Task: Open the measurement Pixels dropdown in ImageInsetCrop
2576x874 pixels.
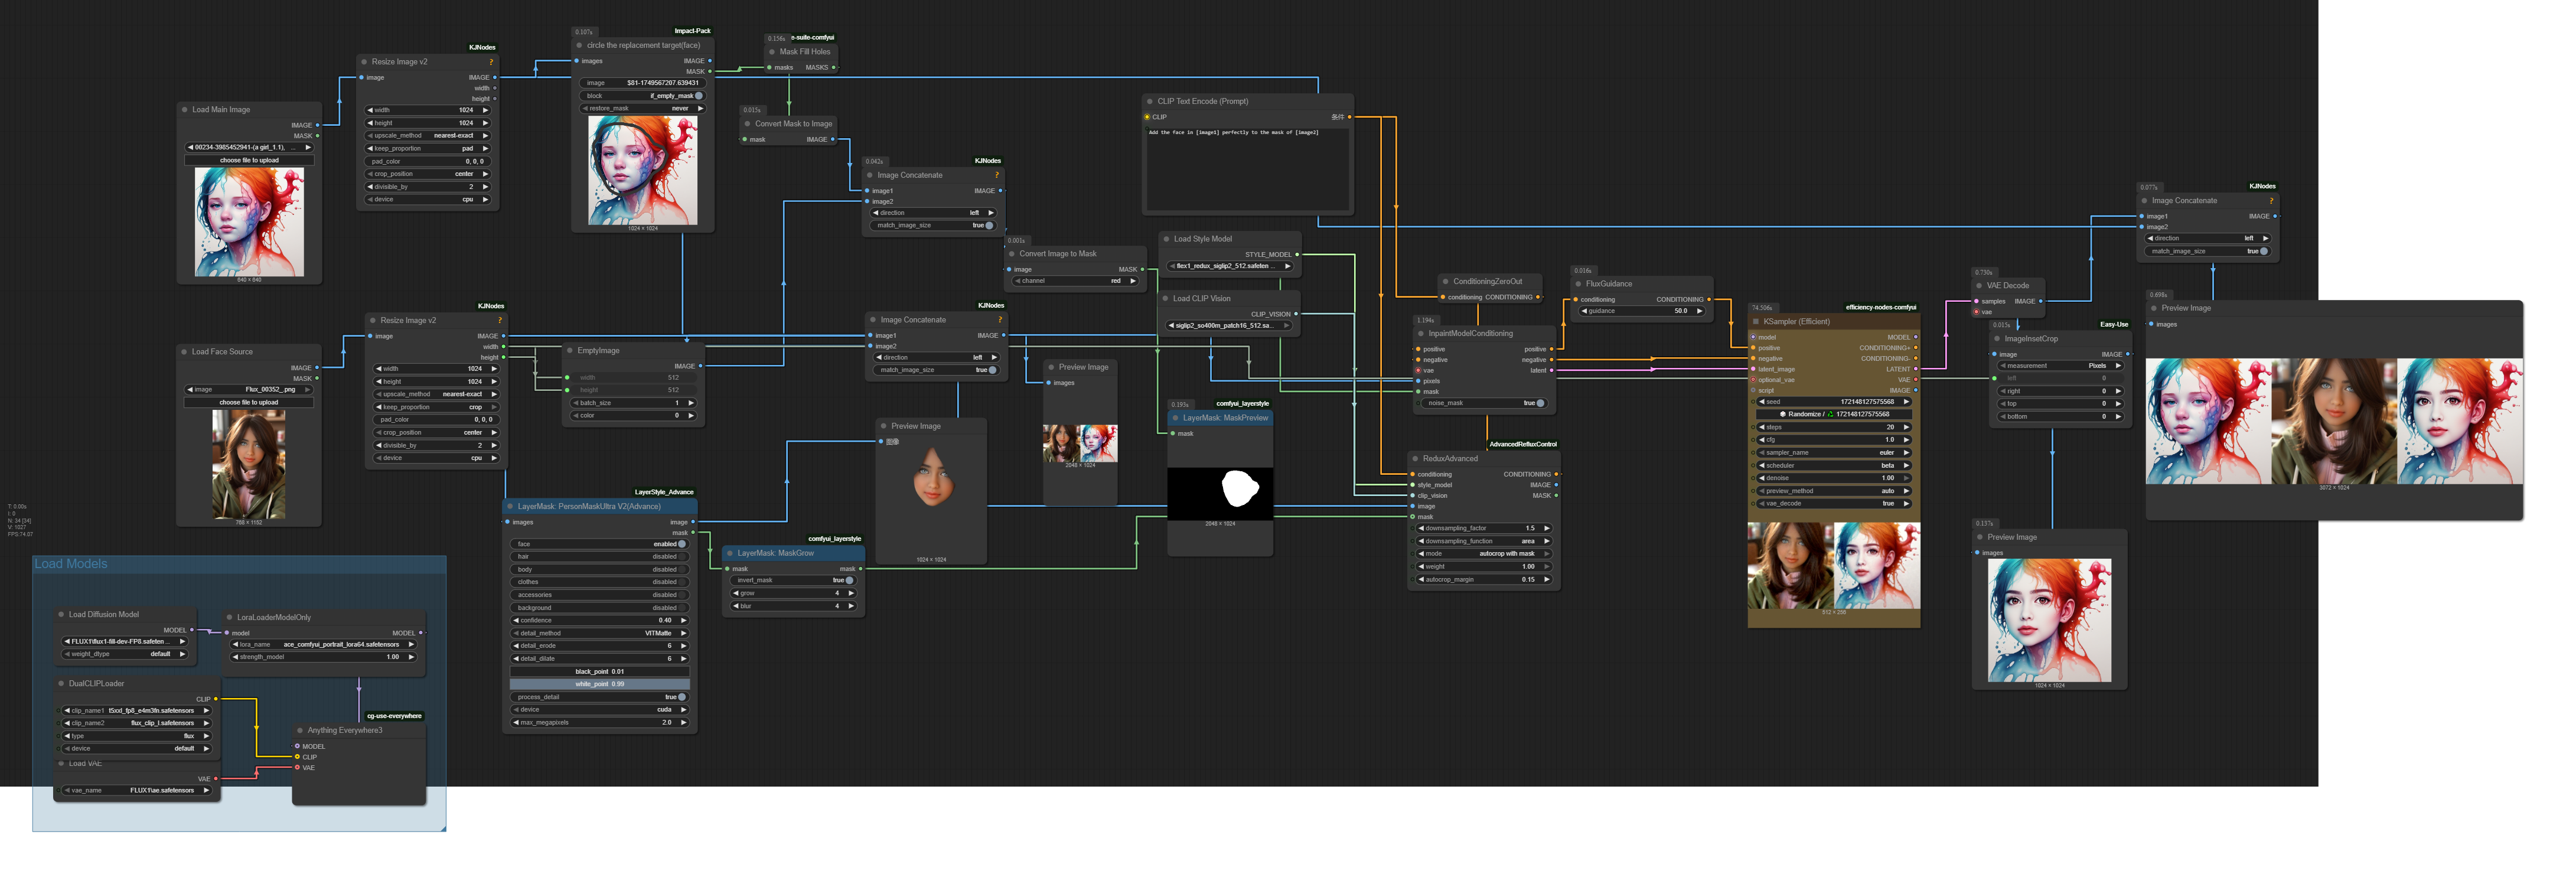Action: tap(2060, 366)
